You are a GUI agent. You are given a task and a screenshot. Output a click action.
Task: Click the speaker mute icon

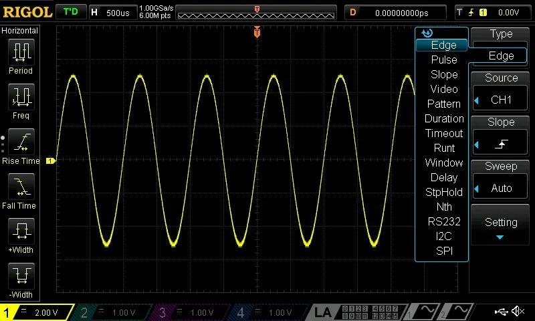pos(518,312)
